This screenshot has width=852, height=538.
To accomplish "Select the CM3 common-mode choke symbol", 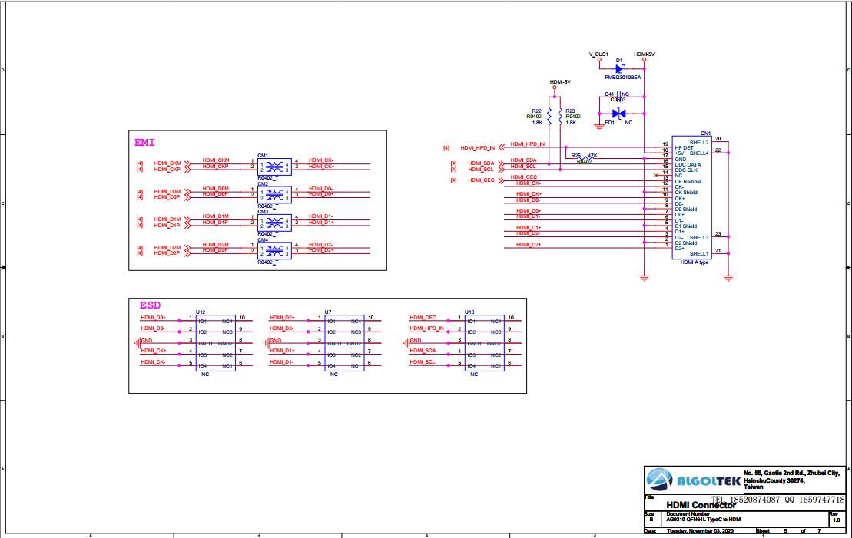I will pyautogui.click(x=274, y=223).
